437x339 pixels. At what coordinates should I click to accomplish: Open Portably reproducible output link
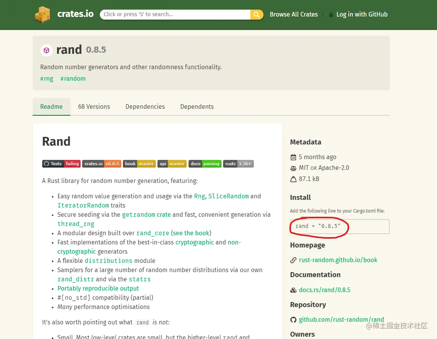point(98,288)
